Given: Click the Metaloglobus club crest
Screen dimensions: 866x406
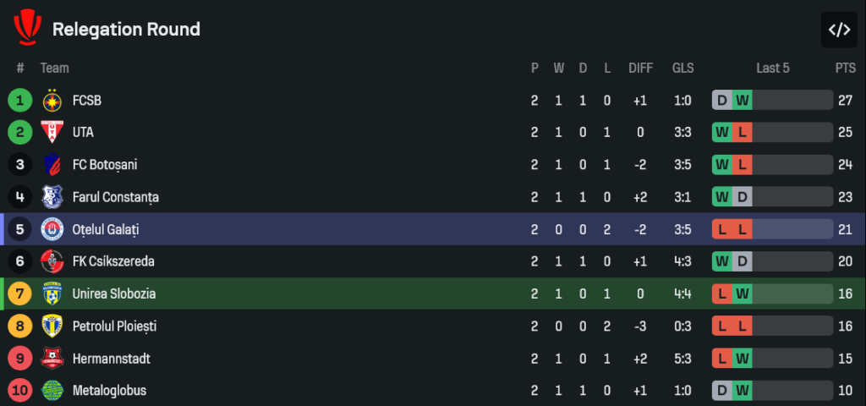Looking at the screenshot, I should [52, 391].
